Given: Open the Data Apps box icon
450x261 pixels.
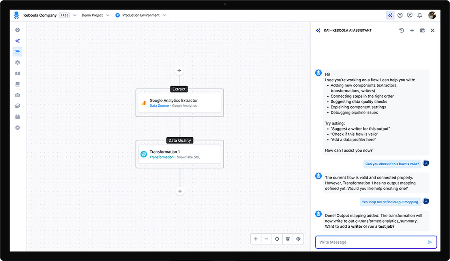Looking at the screenshot, I should (x=18, y=117).
